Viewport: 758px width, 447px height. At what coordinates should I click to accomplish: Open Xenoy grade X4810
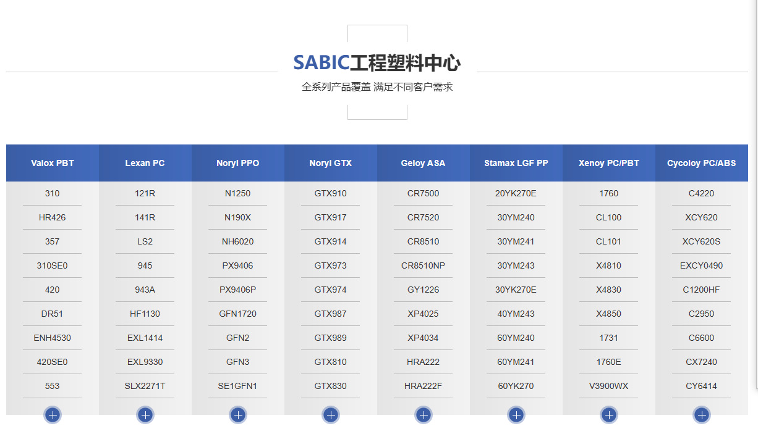click(x=609, y=265)
